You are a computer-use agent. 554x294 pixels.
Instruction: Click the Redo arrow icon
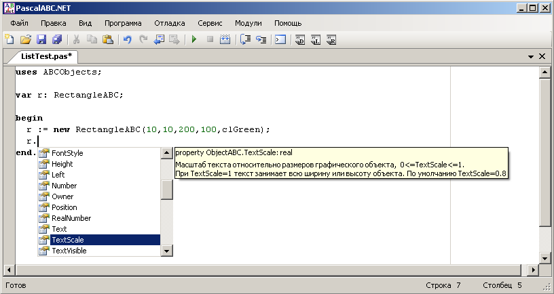coord(143,39)
